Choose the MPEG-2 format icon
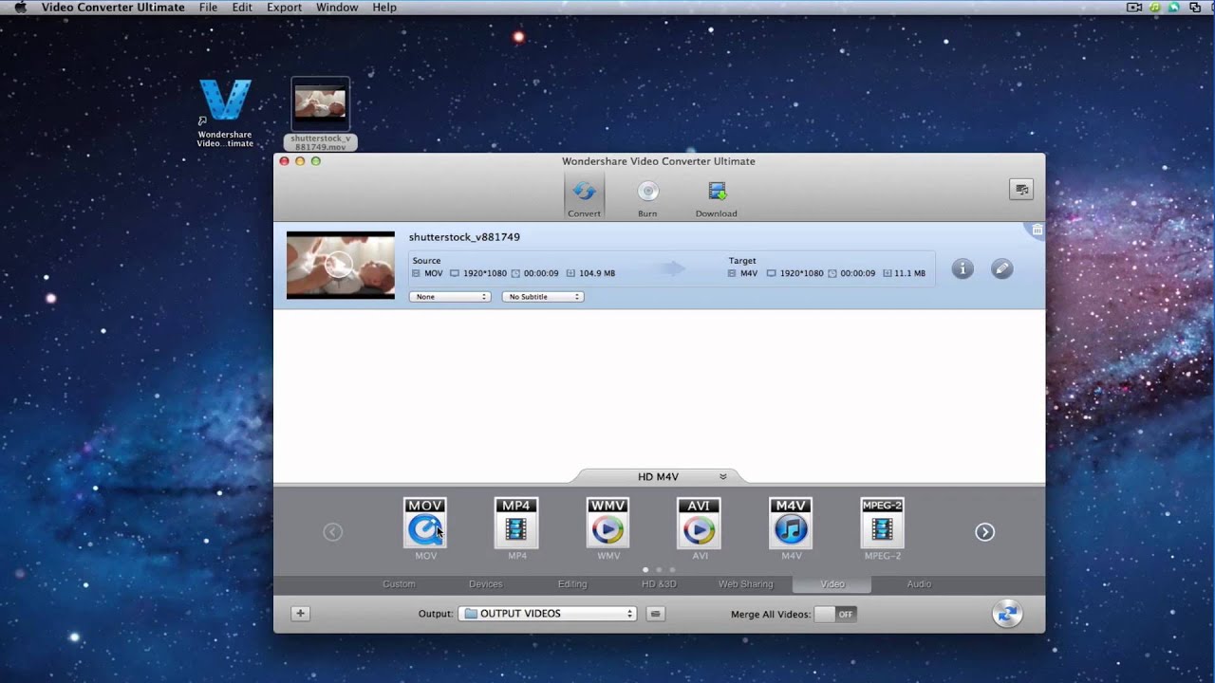 [882, 523]
